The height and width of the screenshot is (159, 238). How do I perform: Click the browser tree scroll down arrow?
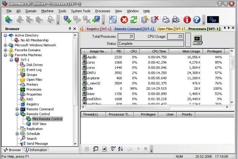75,144
